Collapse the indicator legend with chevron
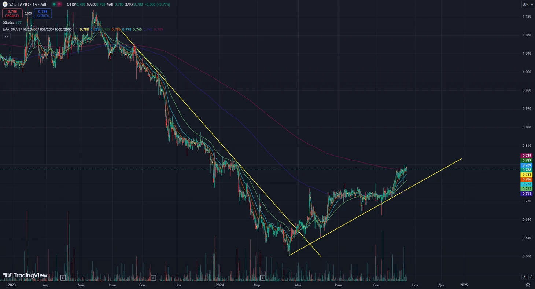Screen dimensions: 535x289 [x=6, y=36]
